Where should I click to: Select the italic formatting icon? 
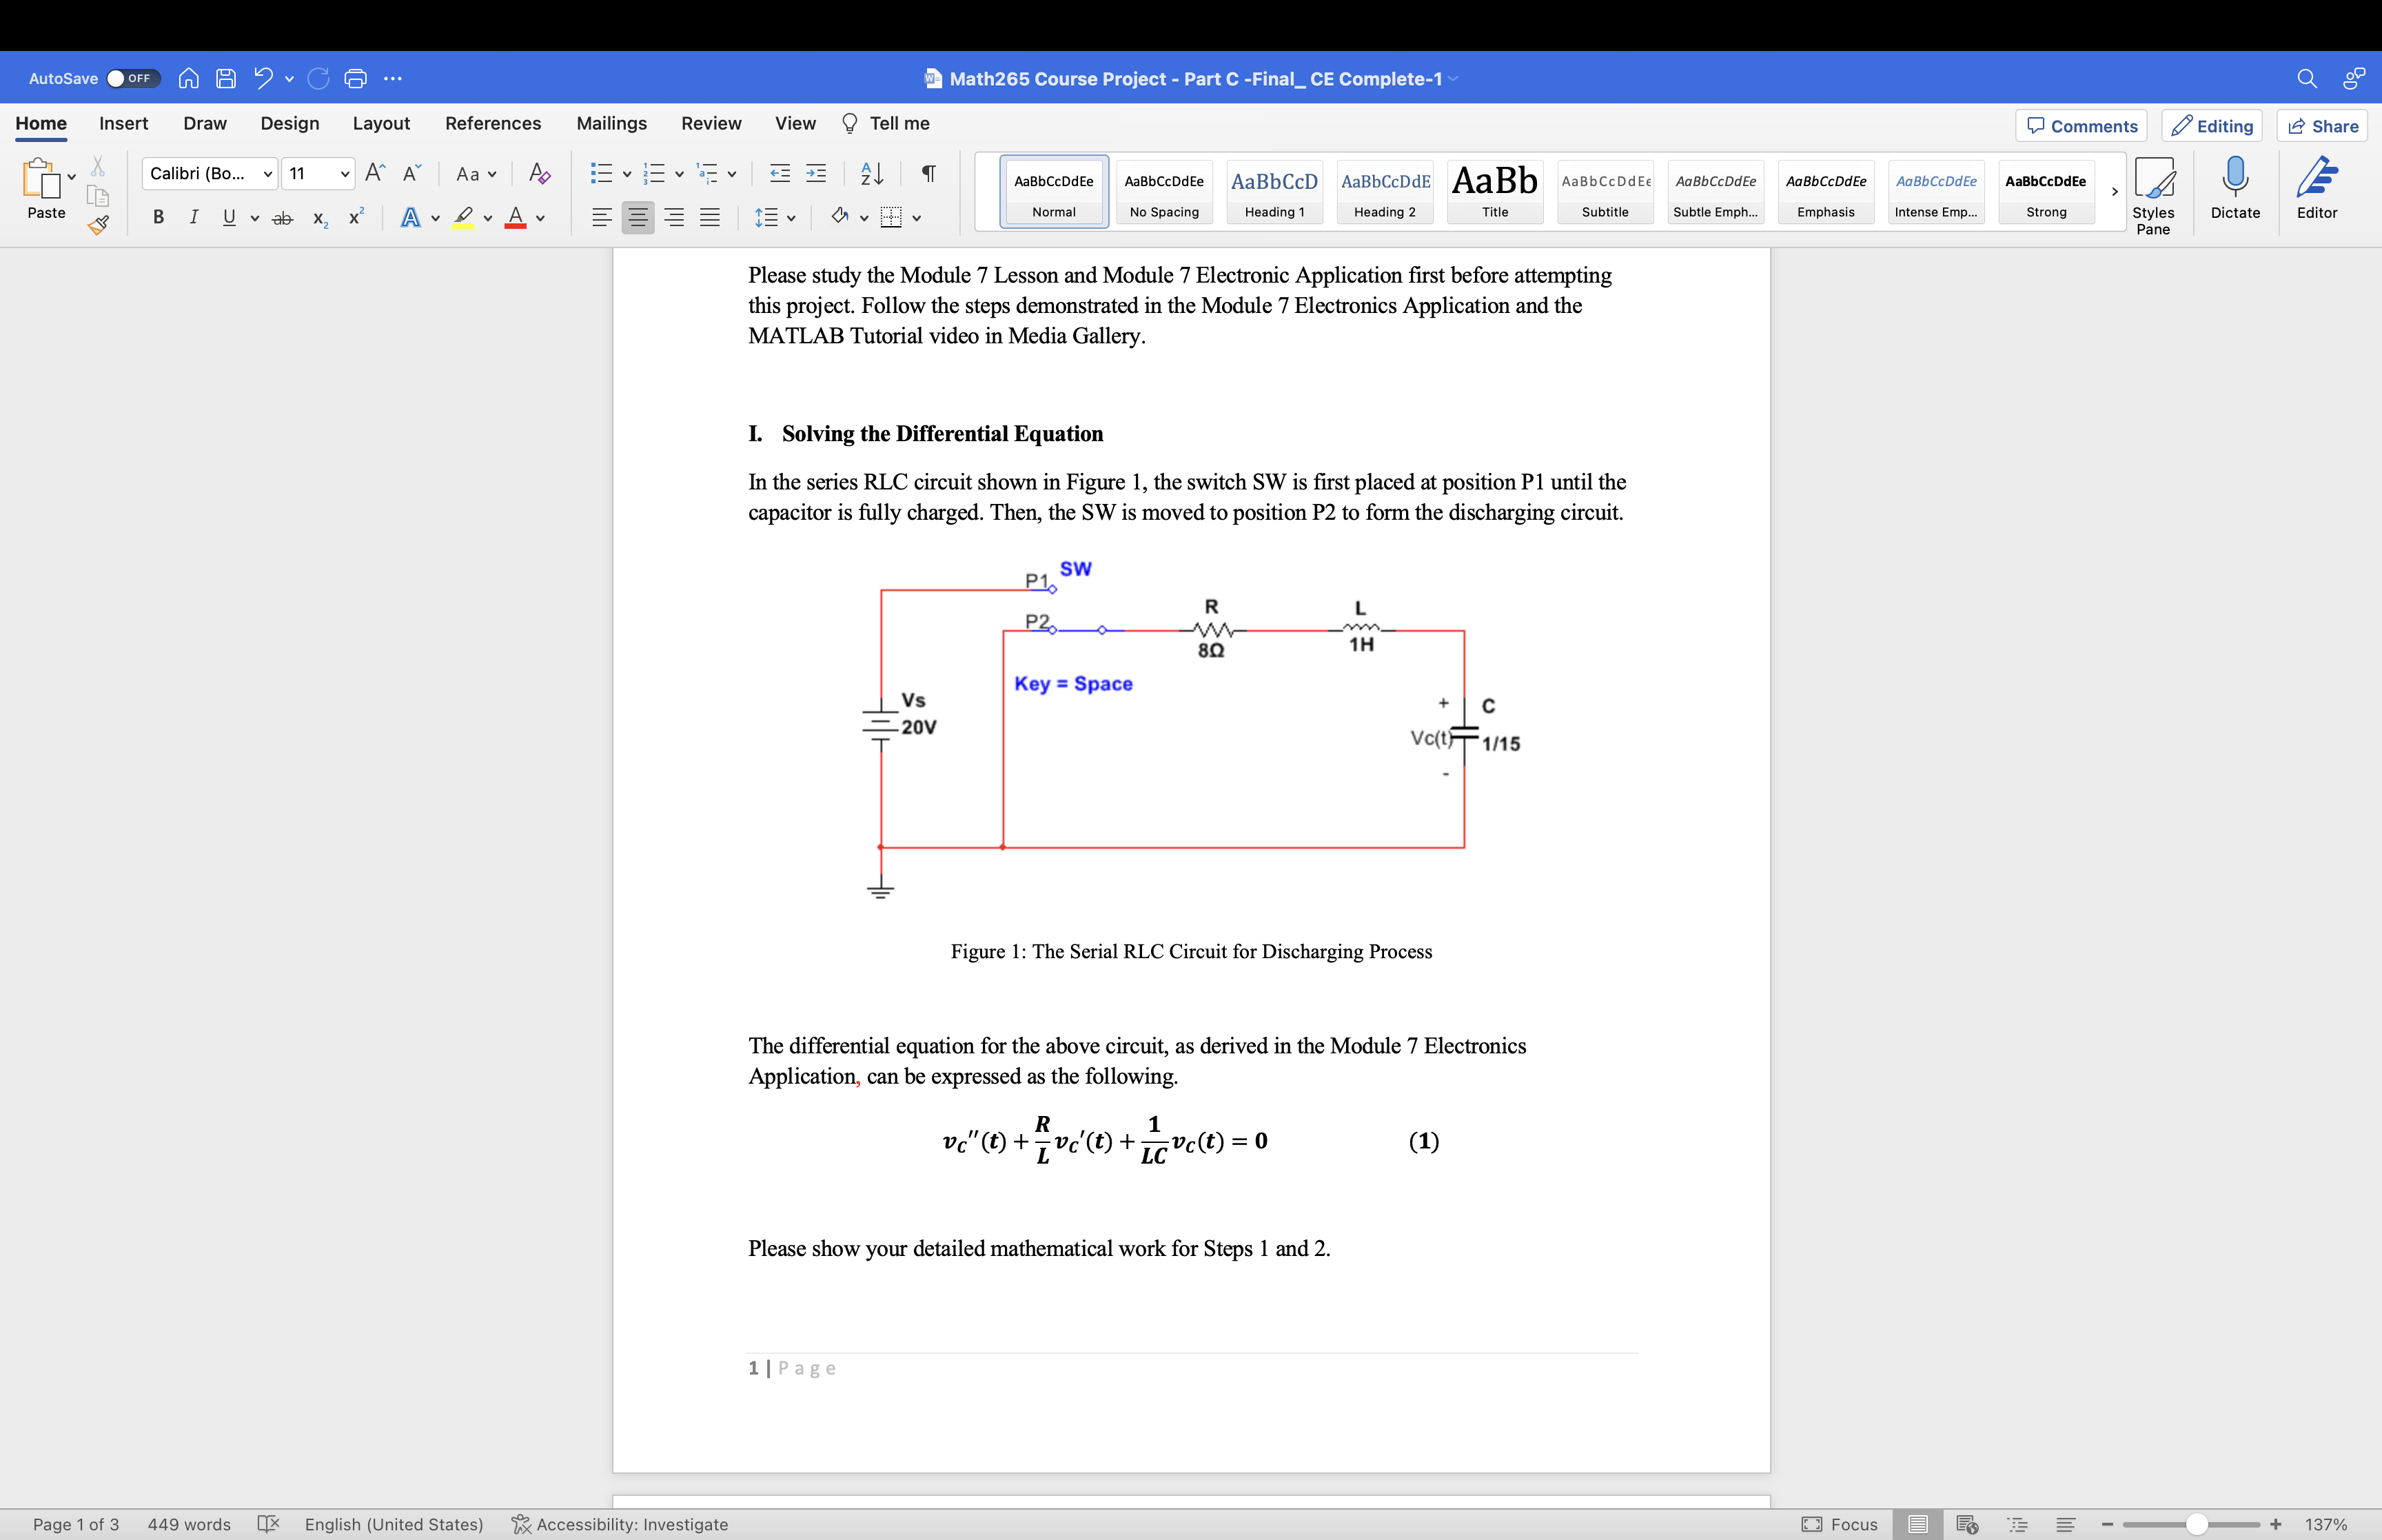pos(194,217)
